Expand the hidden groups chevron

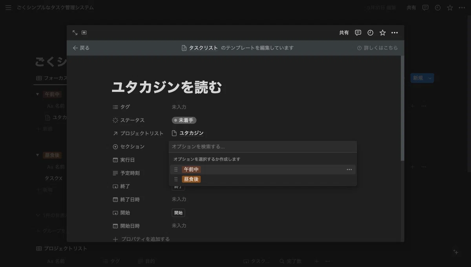(x=38, y=215)
